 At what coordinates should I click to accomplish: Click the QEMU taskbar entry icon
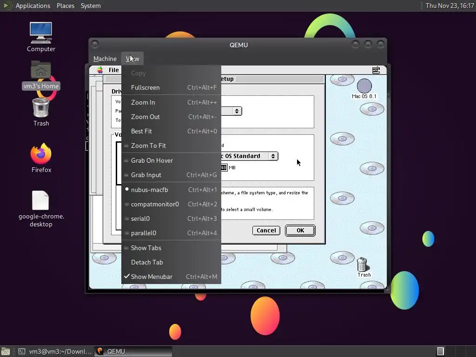[x=99, y=351]
